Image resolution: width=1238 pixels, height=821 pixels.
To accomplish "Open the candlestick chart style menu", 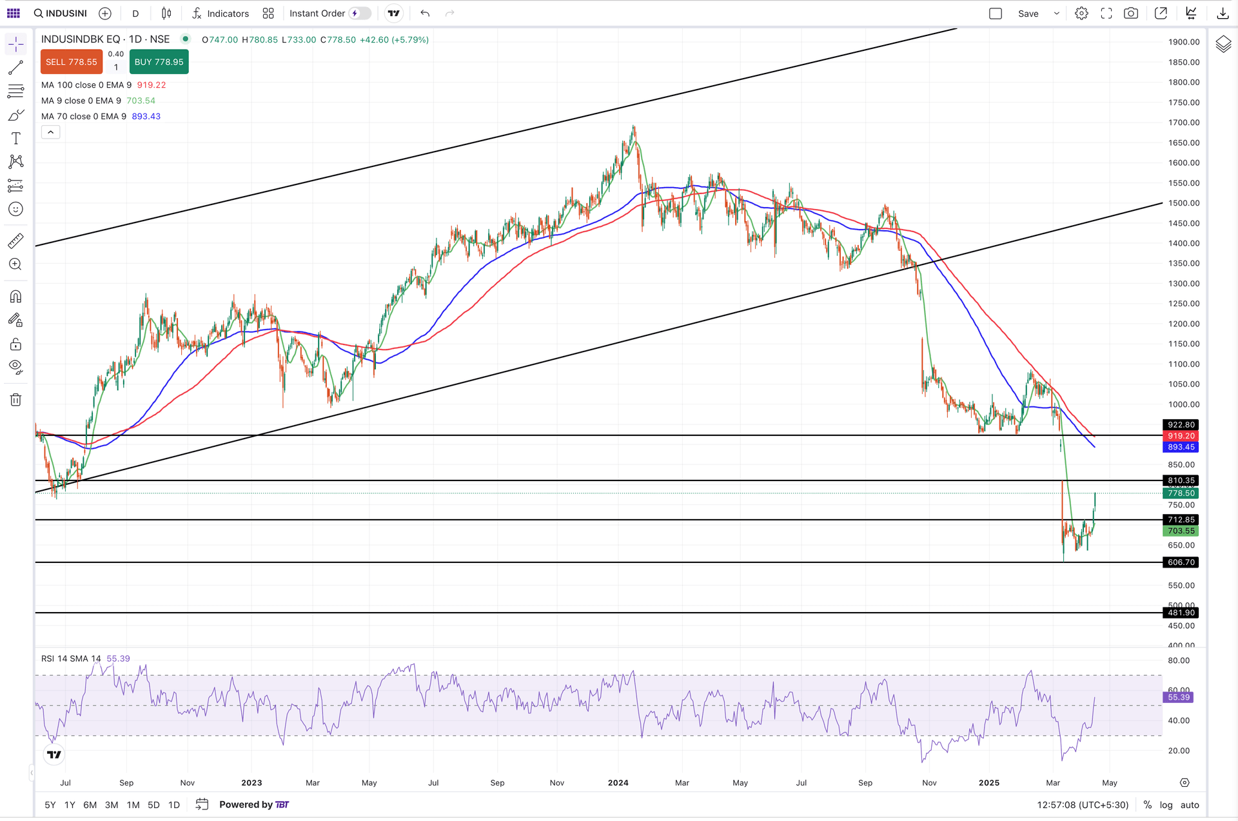I will [166, 13].
